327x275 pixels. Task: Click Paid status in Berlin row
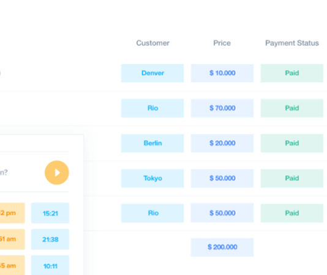(x=292, y=143)
